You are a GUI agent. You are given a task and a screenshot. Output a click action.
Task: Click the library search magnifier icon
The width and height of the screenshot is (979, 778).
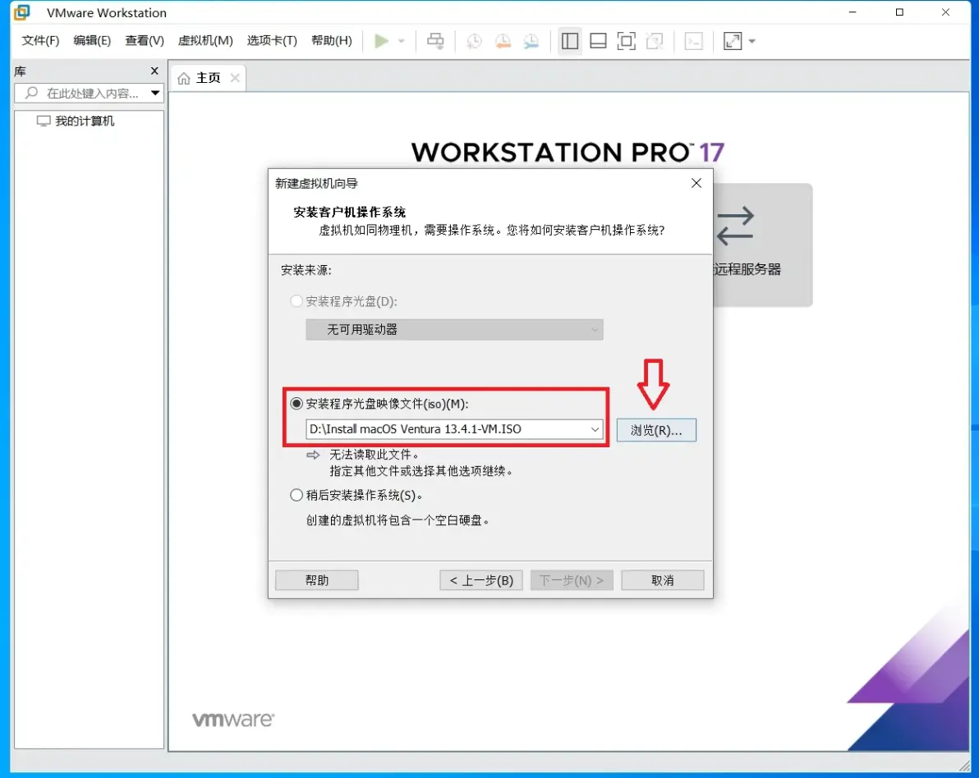31,93
